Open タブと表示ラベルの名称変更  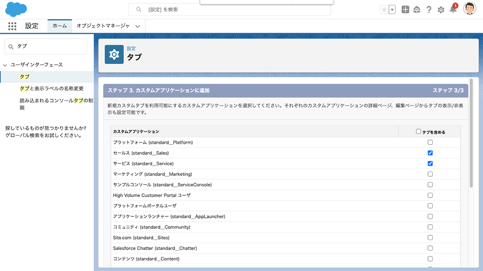(52, 89)
